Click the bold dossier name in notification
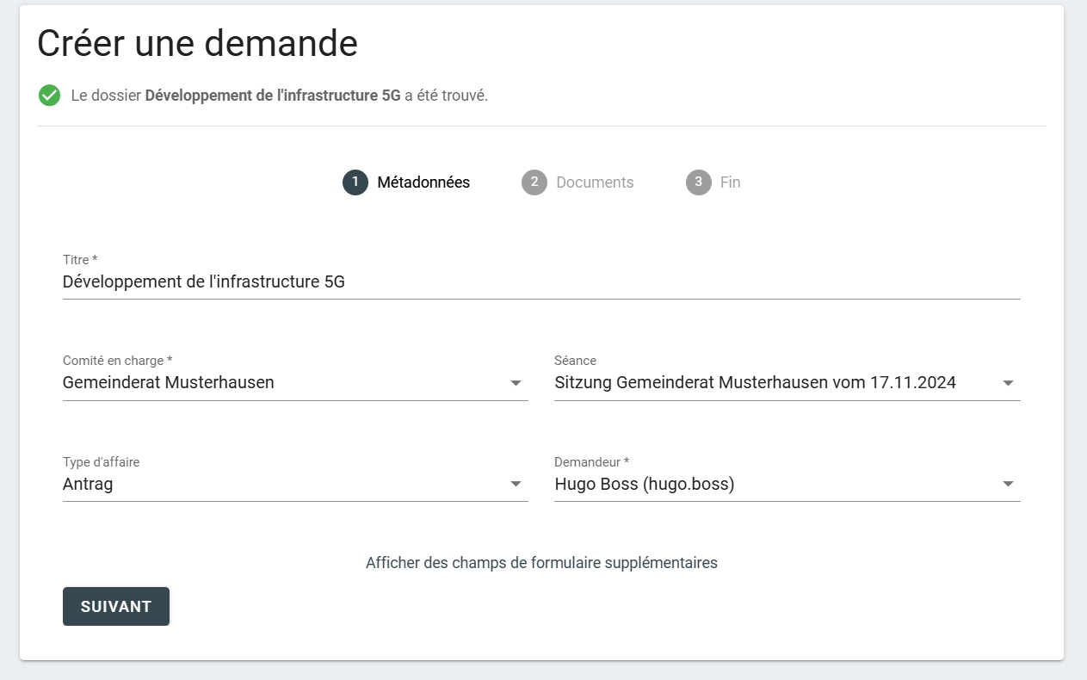 (273, 96)
